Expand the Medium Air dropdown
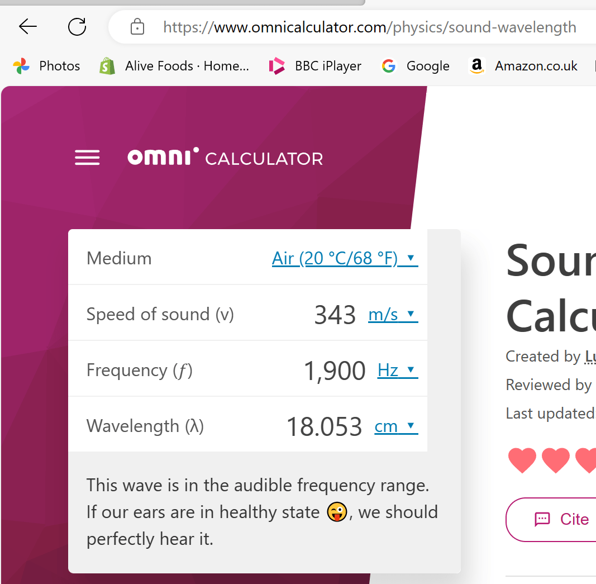 (345, 259)
